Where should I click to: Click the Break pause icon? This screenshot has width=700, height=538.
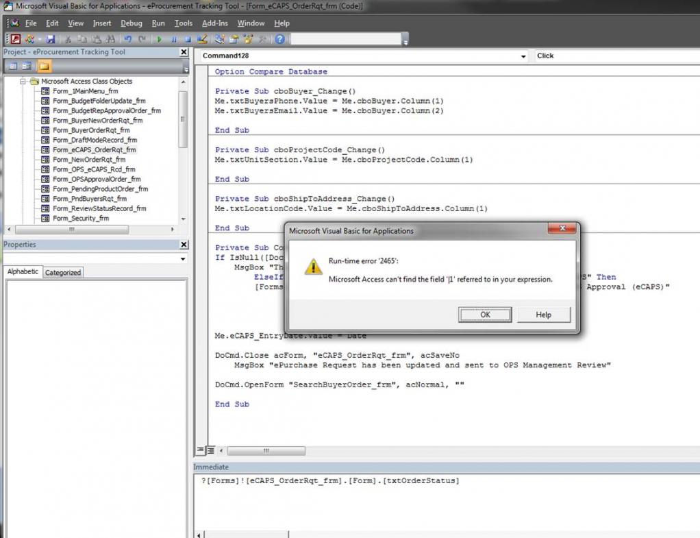click(174, 40)
